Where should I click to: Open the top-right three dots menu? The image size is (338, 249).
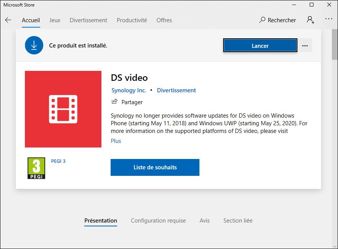coord(328,19)
